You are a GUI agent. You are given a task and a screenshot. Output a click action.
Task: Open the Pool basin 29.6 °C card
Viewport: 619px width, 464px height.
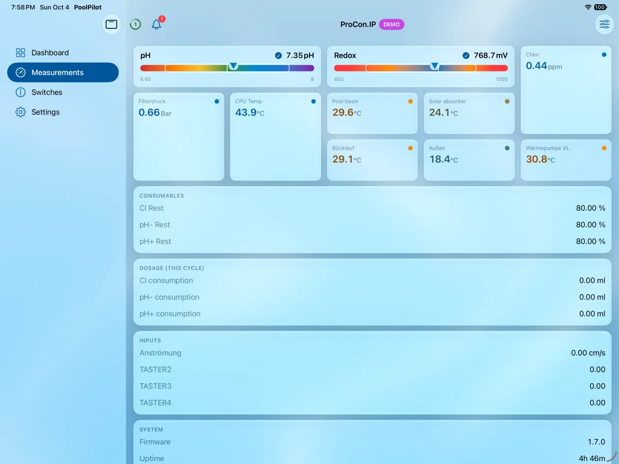pos(372,113)
